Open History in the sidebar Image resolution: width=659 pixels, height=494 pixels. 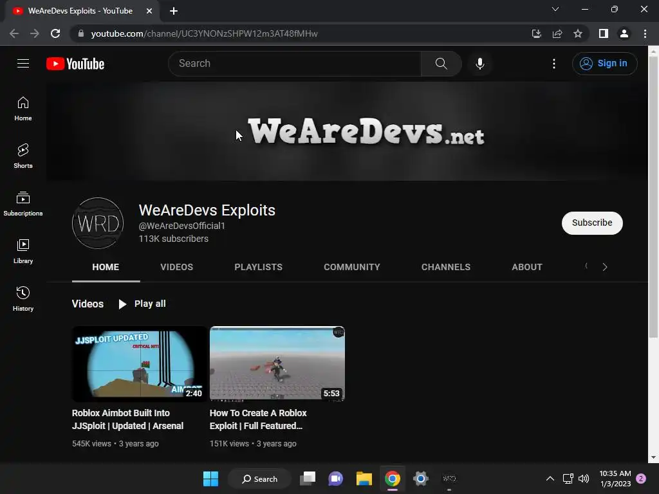pos(23,298)
